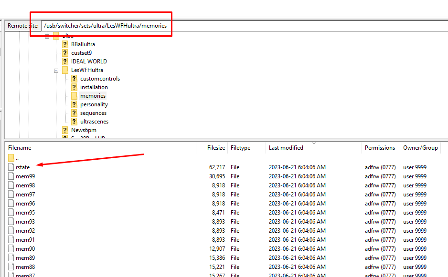Click the LesWFHultra open folder icon
The width and height of the screenshot is (448, 277).
pos(65,70)
